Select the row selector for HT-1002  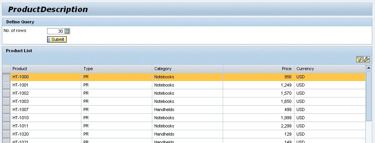pos(6,93)
